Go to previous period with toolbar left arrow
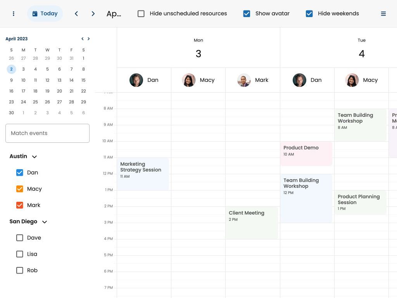The image size is (397, 298). click(x=76, y=14)
